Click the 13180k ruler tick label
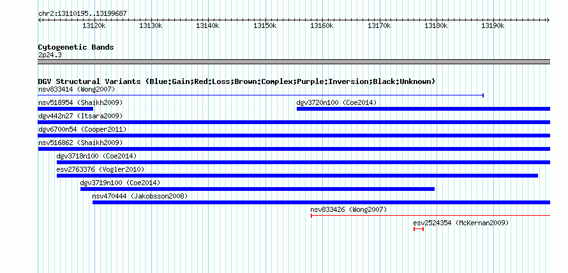This screenshot has height=273, width=568. click(436, 25)
